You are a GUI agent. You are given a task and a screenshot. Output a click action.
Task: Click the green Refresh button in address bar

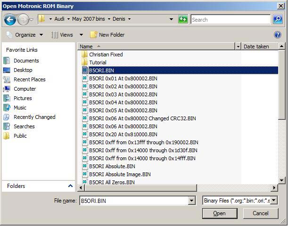point(183,20)
